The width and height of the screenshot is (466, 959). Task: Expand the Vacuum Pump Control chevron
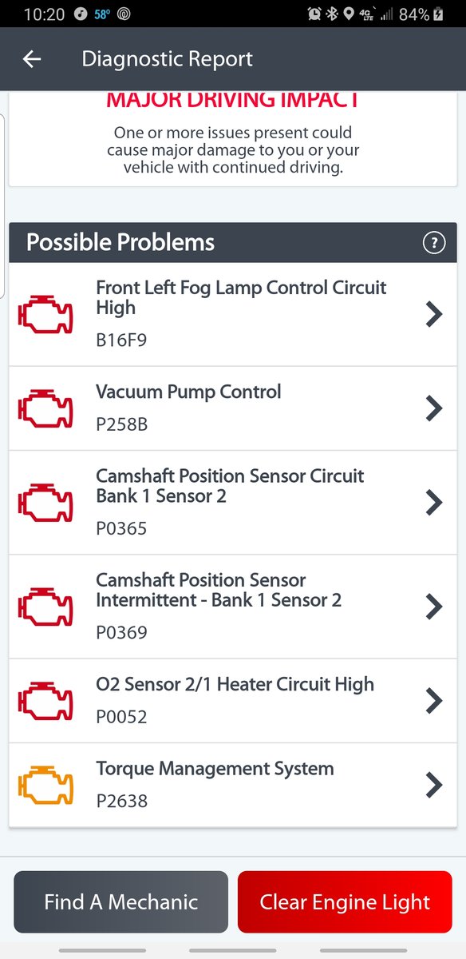(x=433, y=408)
